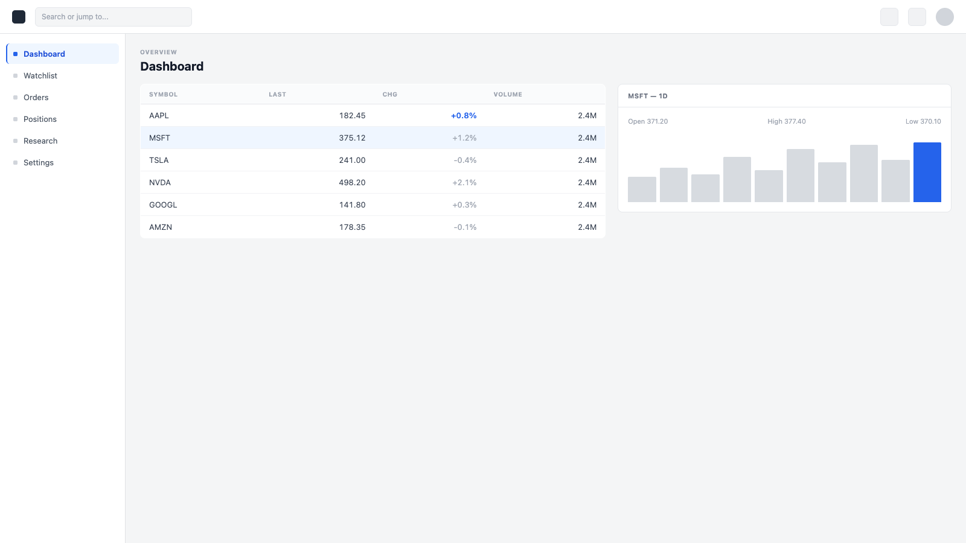Click the blue highlighted chart bar
This screenshot has height=543, width=966.
click(x=927, y=172)
